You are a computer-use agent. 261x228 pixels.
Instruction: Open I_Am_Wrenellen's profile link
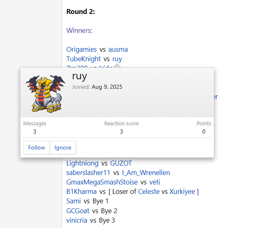pyautogui.click(x=146, y=173)
